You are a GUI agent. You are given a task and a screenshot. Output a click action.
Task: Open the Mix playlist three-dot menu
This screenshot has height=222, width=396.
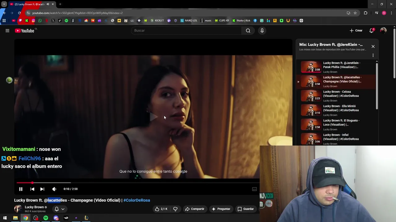point(373,55)
